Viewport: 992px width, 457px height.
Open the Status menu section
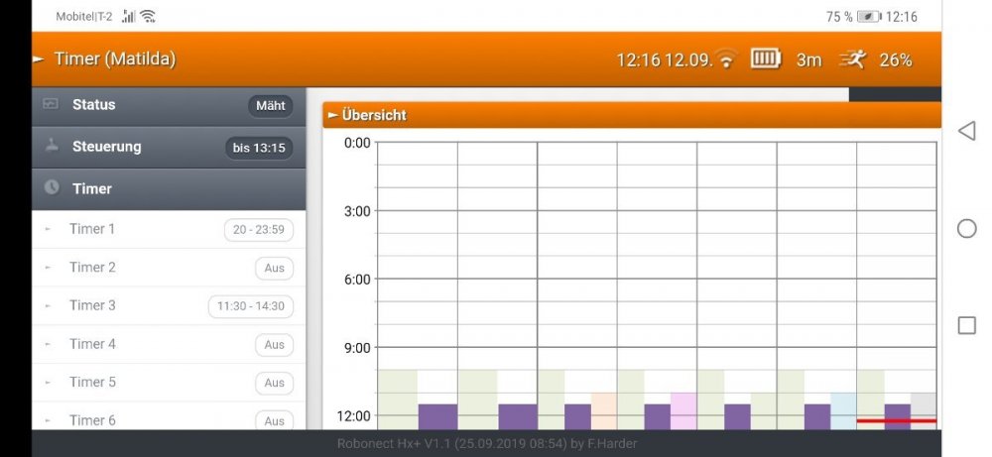click(x=94, y=105)
